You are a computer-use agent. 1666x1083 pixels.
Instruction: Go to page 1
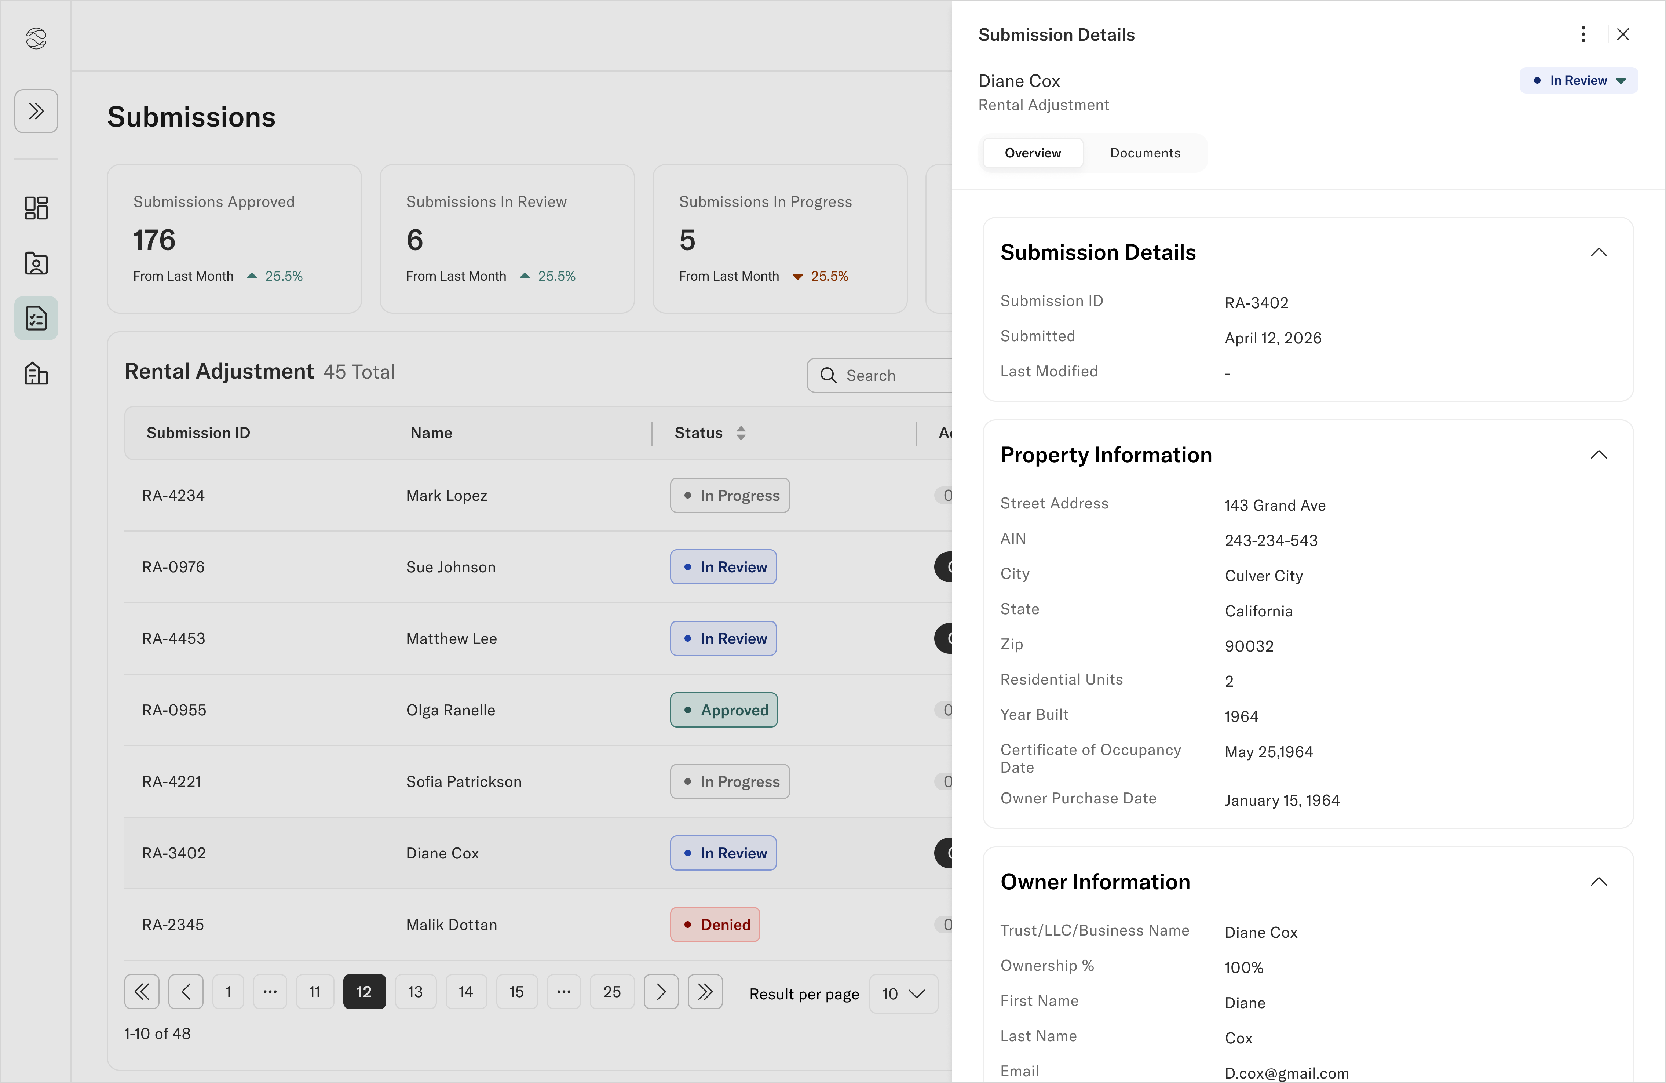click(x=228, y=991)
